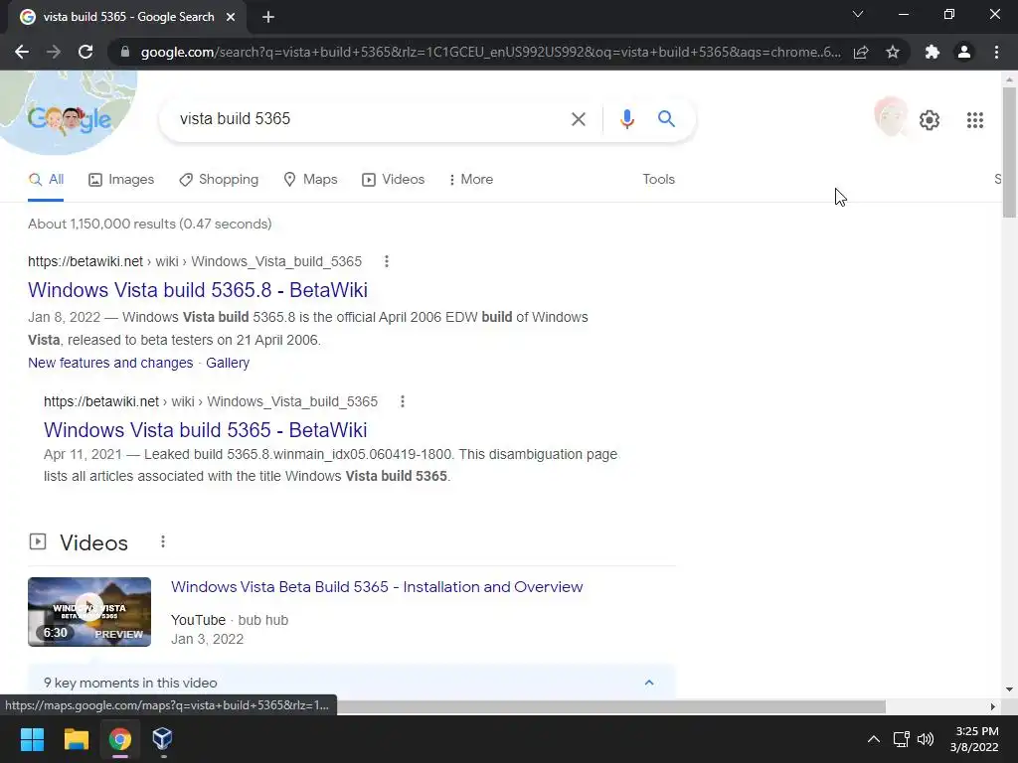
Task: Switch to the Shopping tab
Action: click(x=219, y=180)
